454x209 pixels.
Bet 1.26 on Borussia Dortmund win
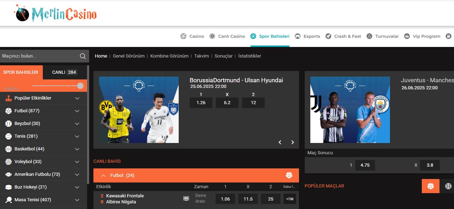coord(201,103)
